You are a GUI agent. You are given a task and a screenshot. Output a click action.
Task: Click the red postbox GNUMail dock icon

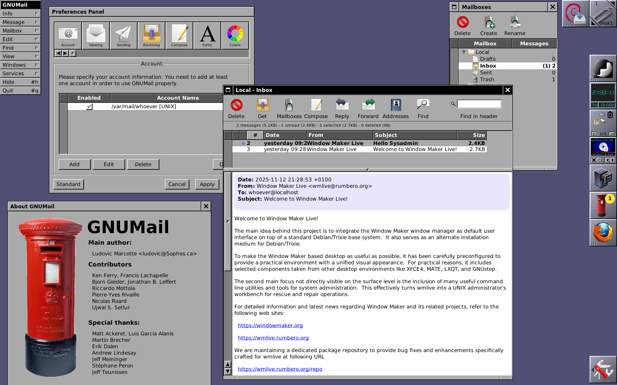coord(603,205)
